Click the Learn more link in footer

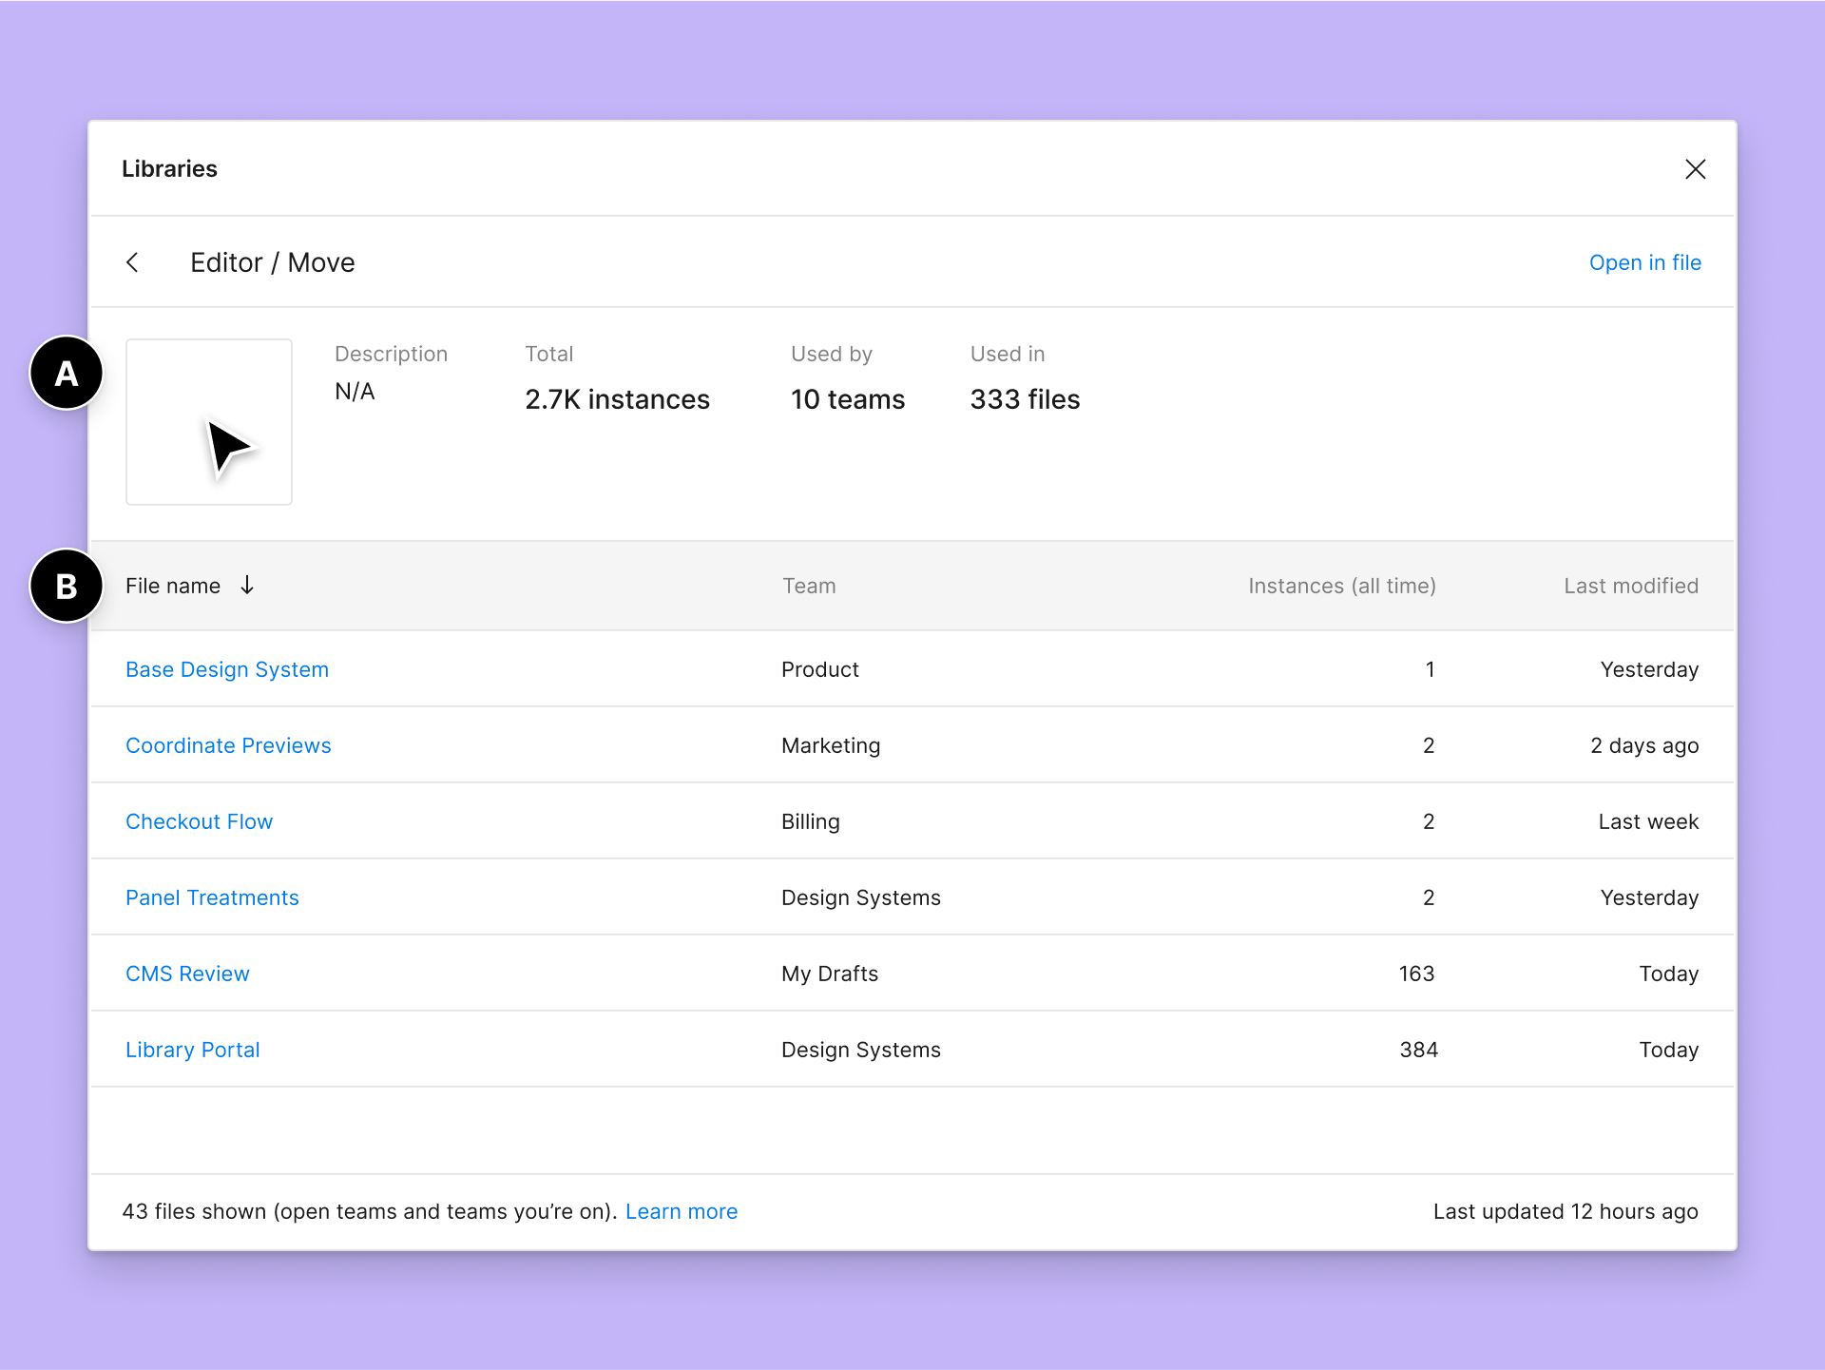[x=681, y=1211]
